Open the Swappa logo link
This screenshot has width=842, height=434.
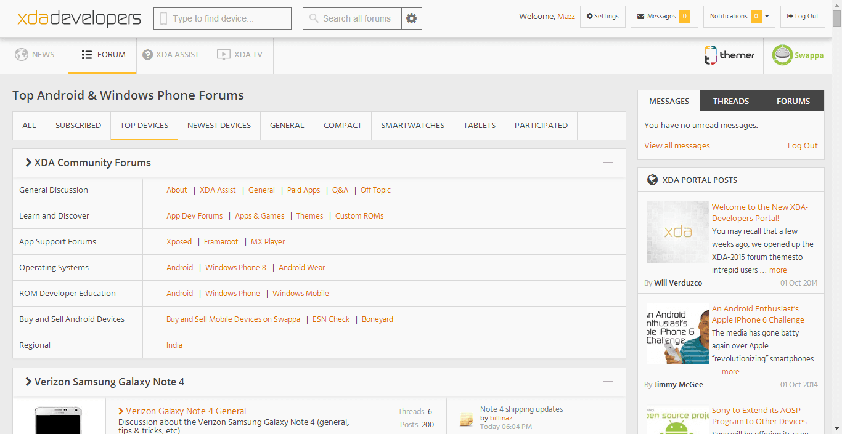click(798, 55)
